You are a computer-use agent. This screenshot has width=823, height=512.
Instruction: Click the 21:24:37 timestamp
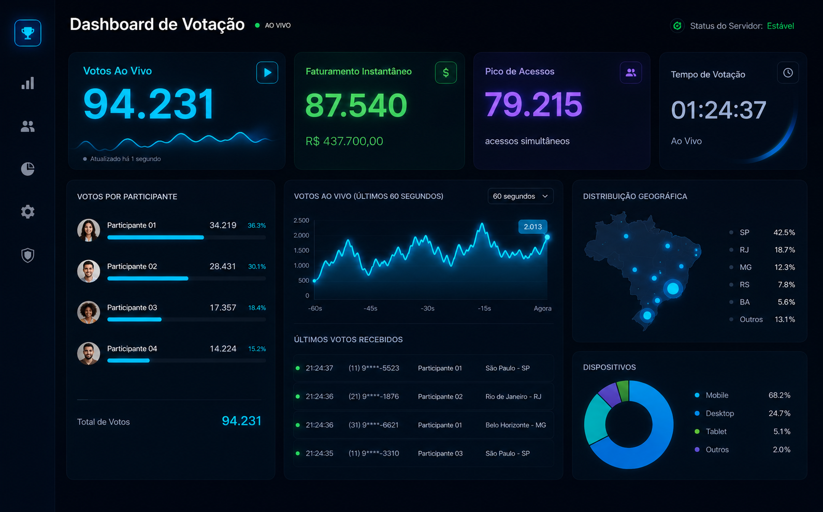click(320, 368)
